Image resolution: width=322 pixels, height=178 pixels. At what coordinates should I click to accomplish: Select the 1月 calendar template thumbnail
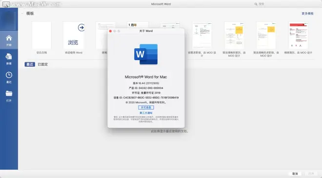pos(138,25)
